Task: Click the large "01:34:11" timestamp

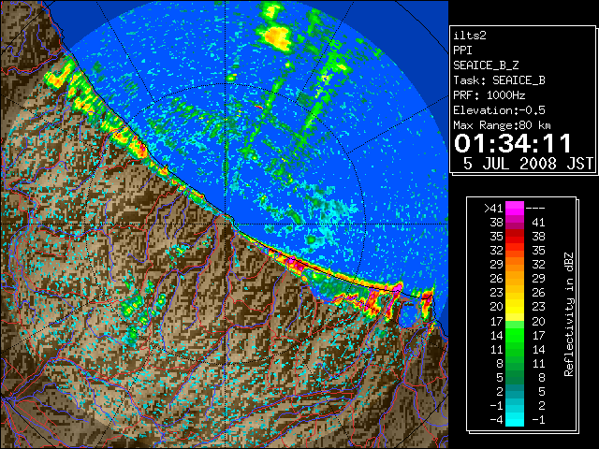Action: (513, 143)
